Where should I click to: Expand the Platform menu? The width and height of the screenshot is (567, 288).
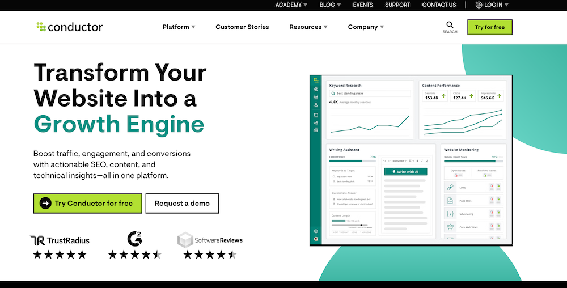coord(179,27)
